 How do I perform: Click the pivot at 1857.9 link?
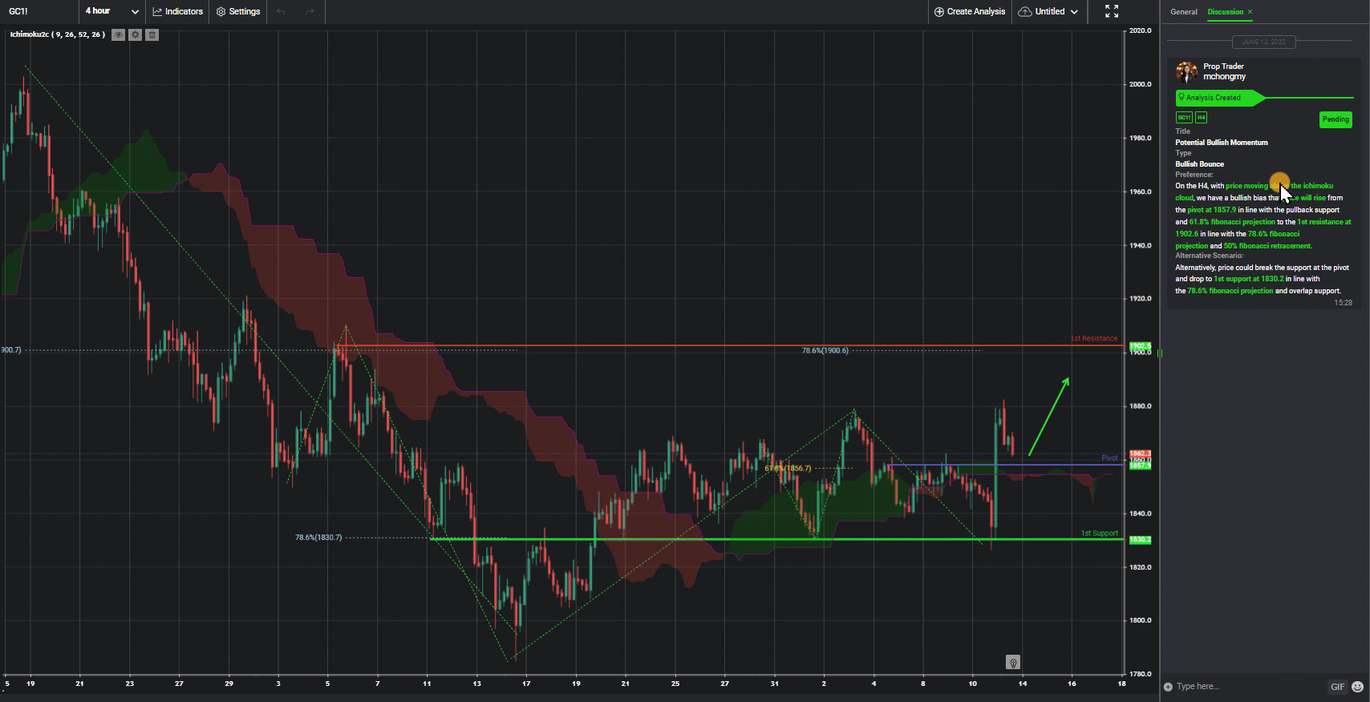[1212, 210]
